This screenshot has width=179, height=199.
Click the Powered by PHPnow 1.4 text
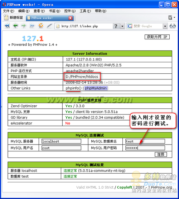point(33,45)
